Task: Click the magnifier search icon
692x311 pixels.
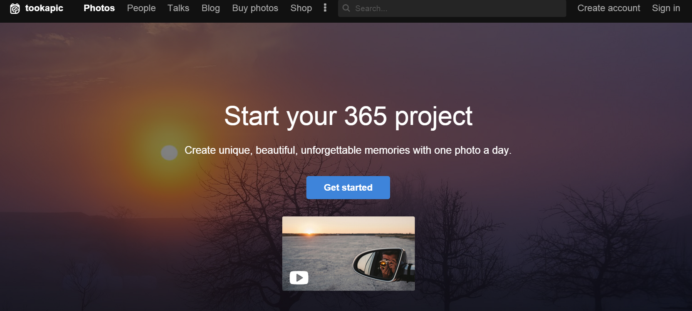Action: pyautogui.click(x=346, y=8)
